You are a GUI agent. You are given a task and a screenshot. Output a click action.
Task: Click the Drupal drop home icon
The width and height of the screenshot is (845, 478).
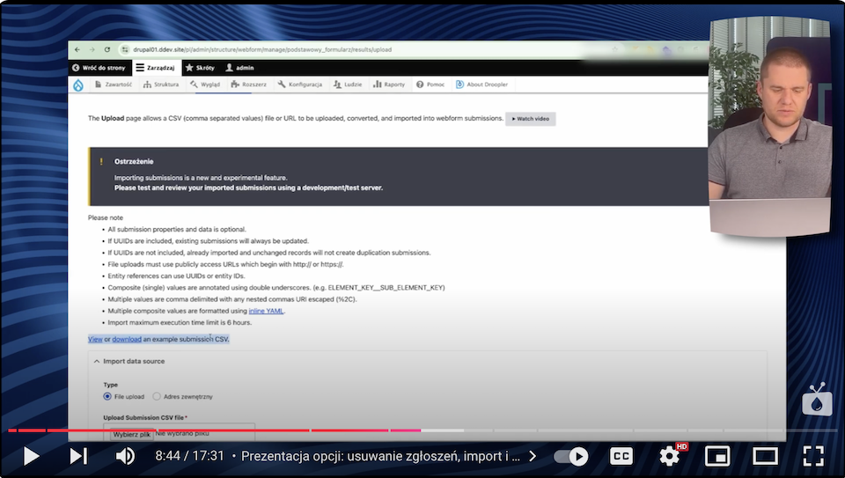click(78, 85)
